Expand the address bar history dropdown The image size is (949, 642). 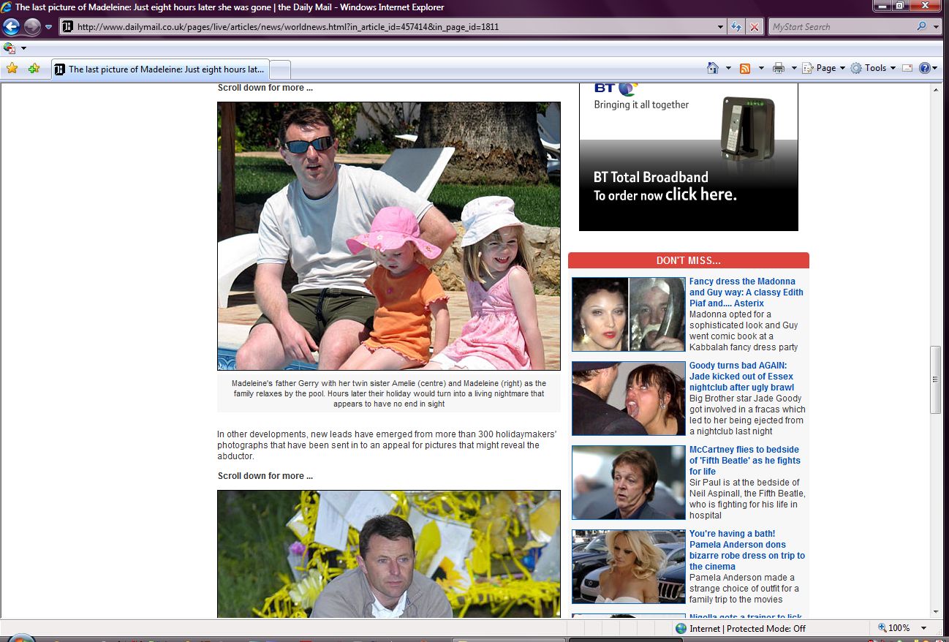(x=721, y=27)
